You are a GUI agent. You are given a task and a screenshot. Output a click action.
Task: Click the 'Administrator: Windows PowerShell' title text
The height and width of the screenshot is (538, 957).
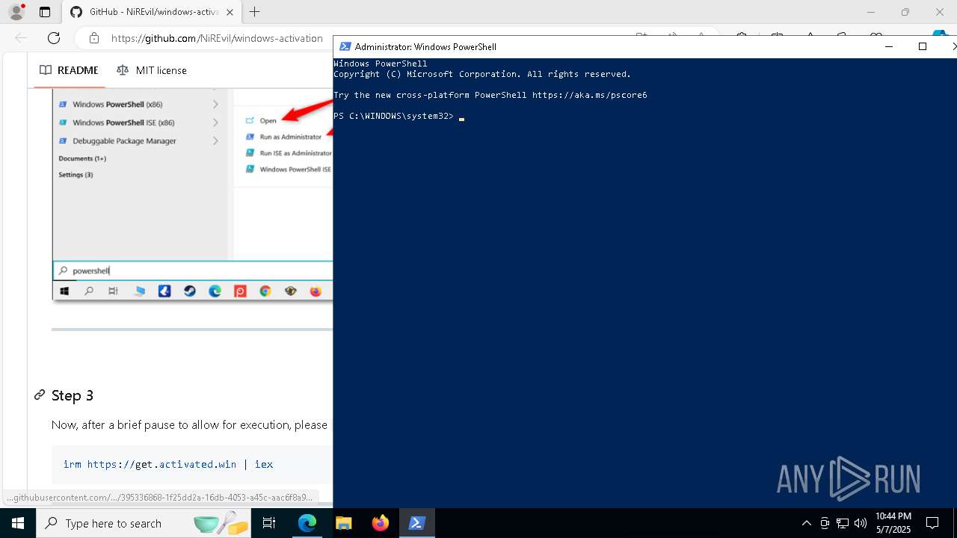[x=425, y=46]
